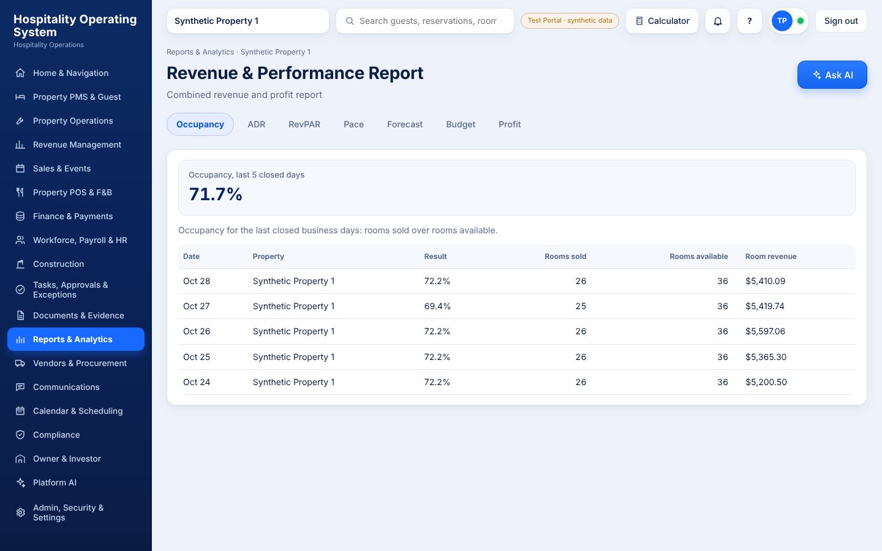Switch to the RevPAR tab
This screenshot has width=882, height=551.
tap(304, 124)
